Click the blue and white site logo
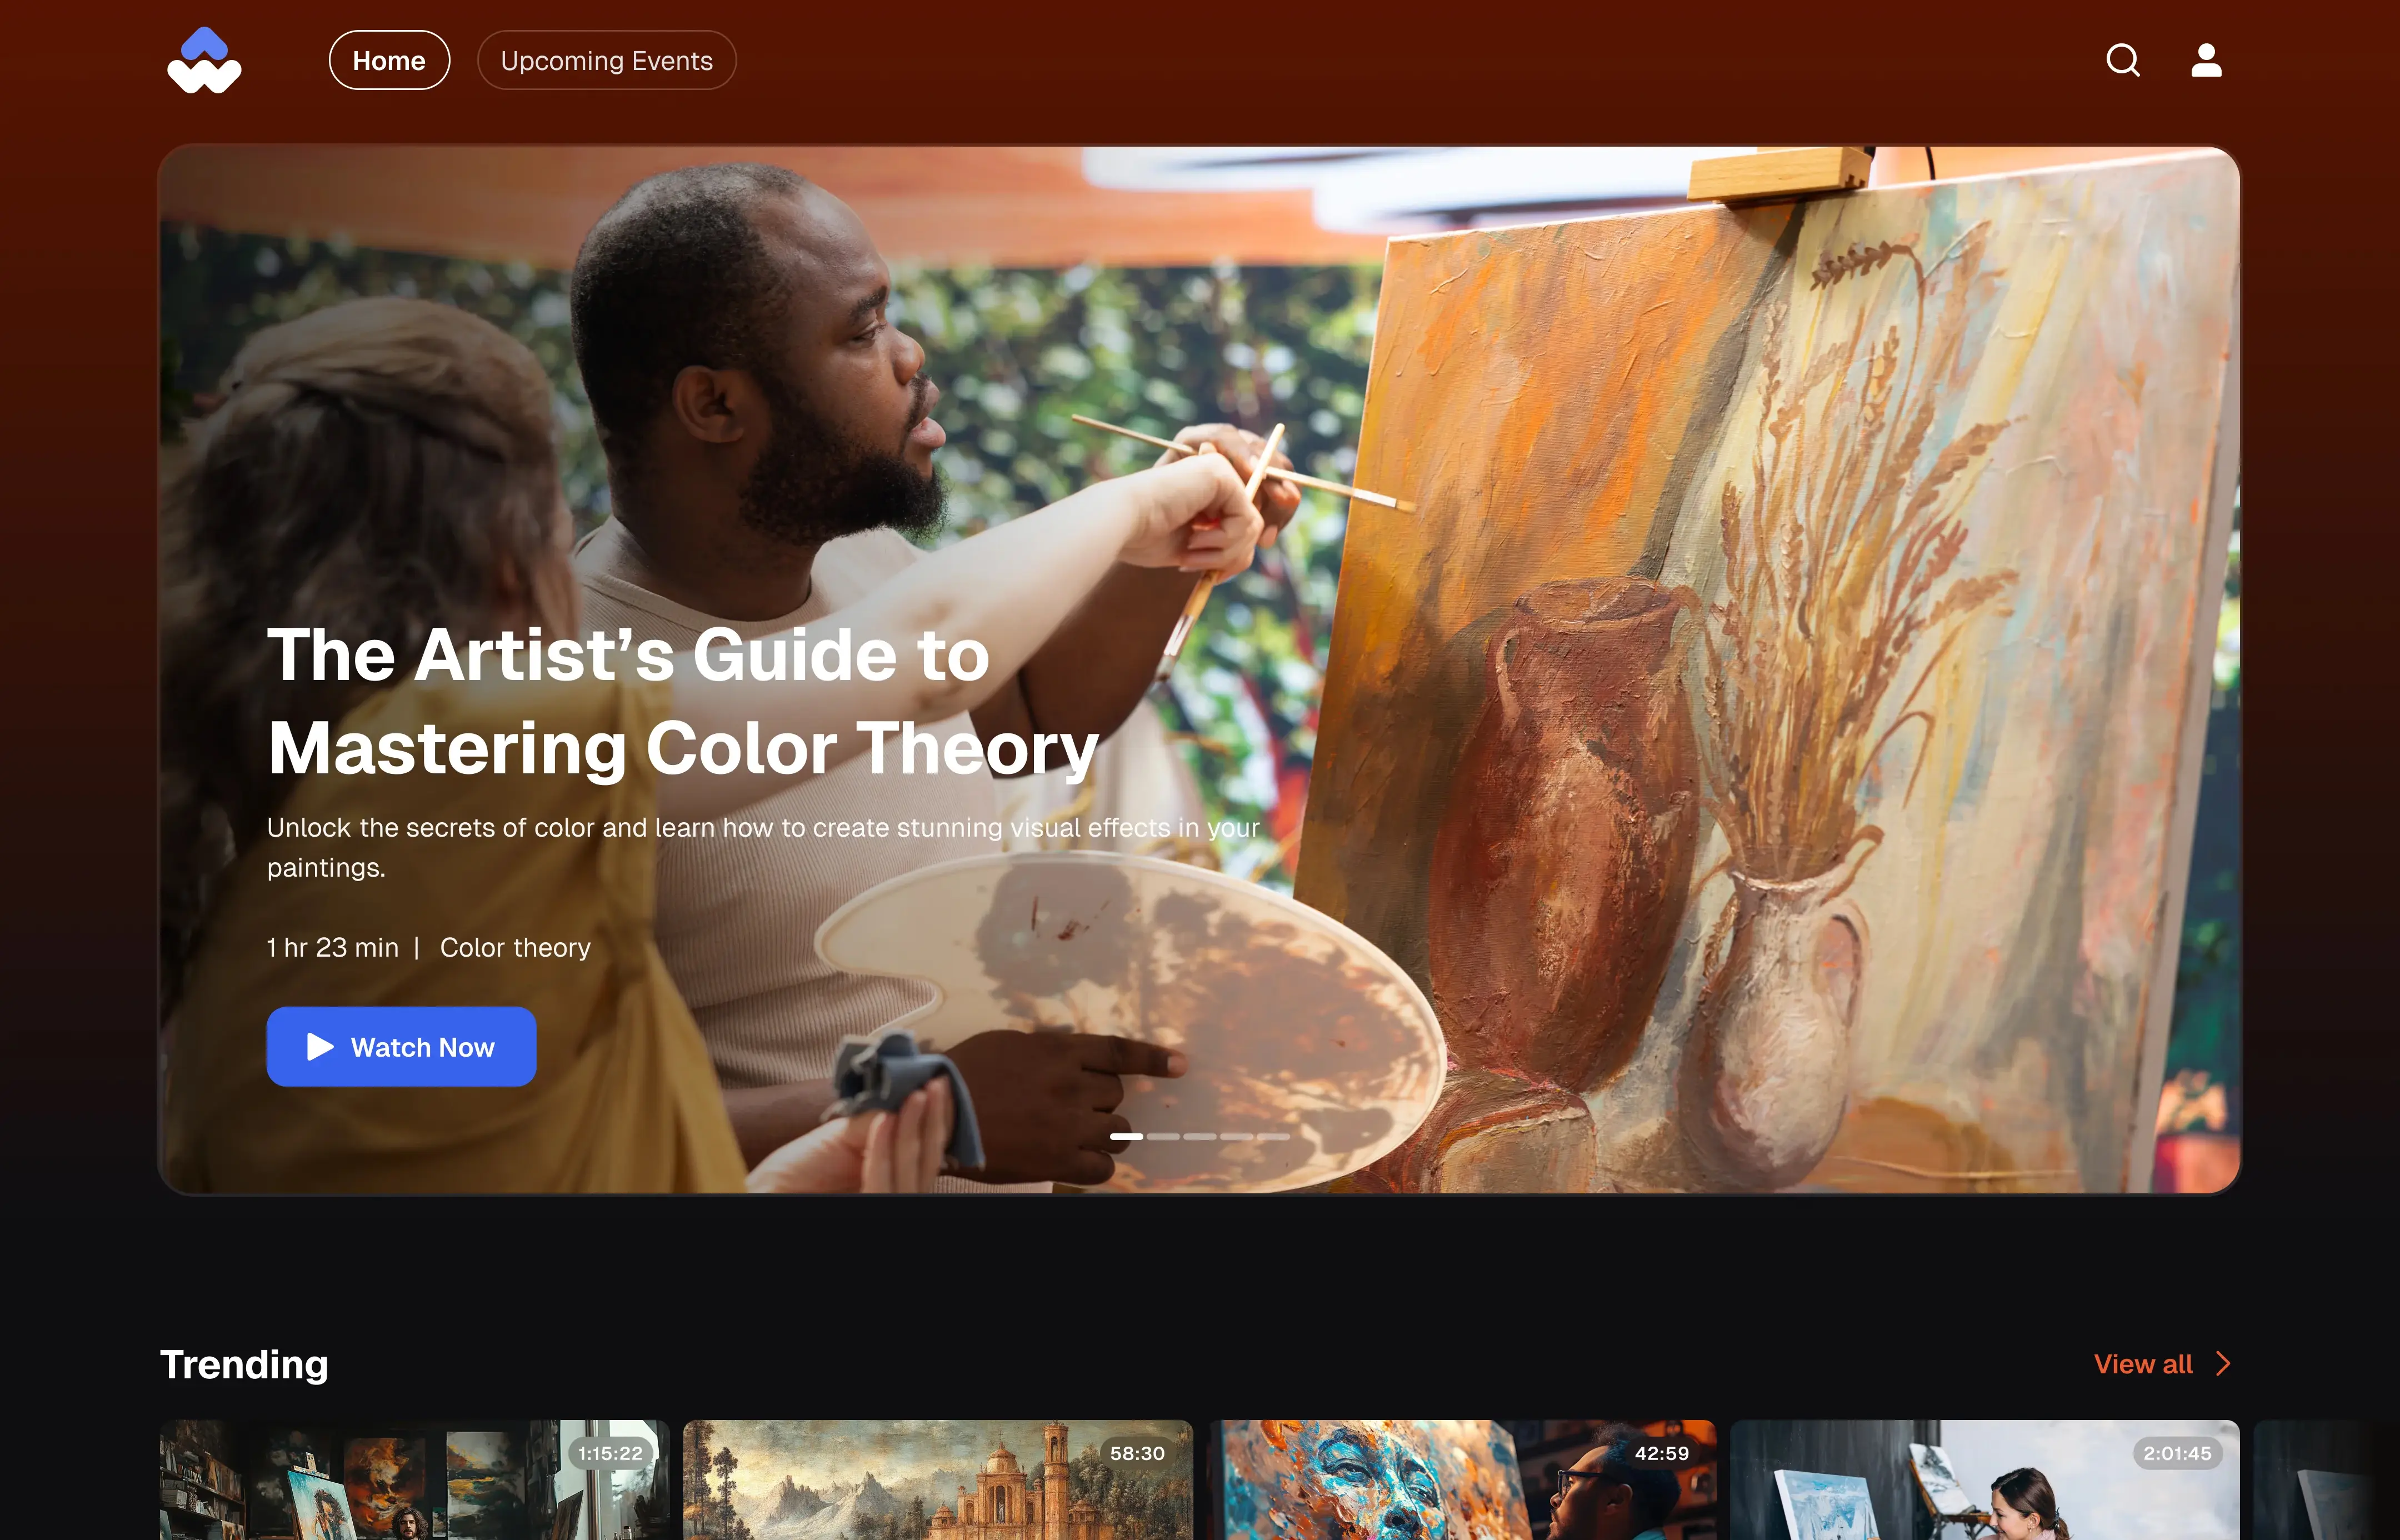The image size is (2400, 1540). pos(204,60)
